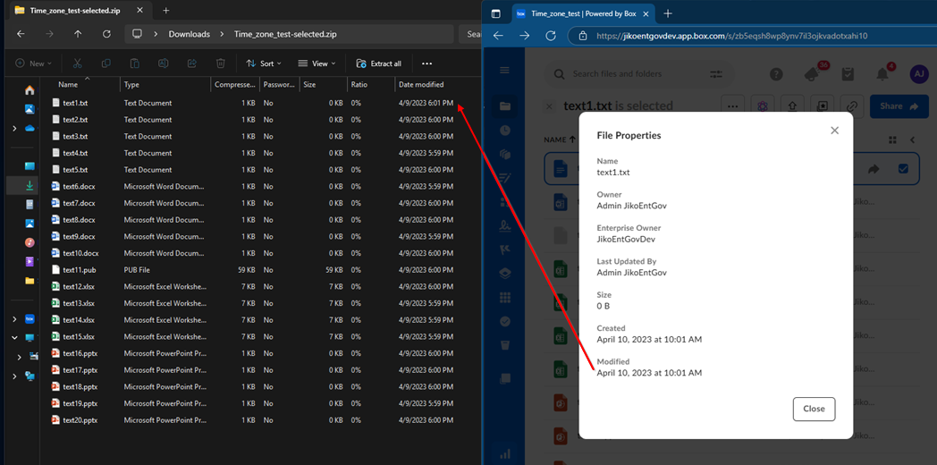Click the Copy icon in Explorer toolbar
This screenshot has width=937, height=465.
click(106, 63)
